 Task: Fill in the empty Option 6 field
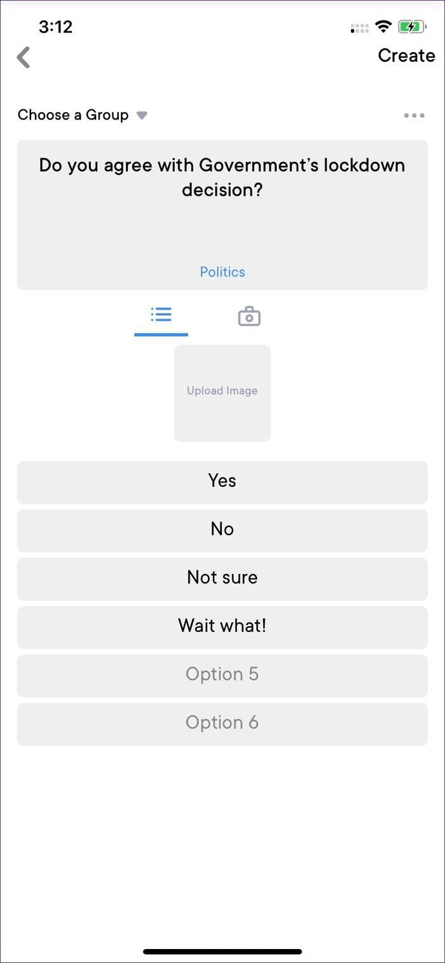(222, 724)
